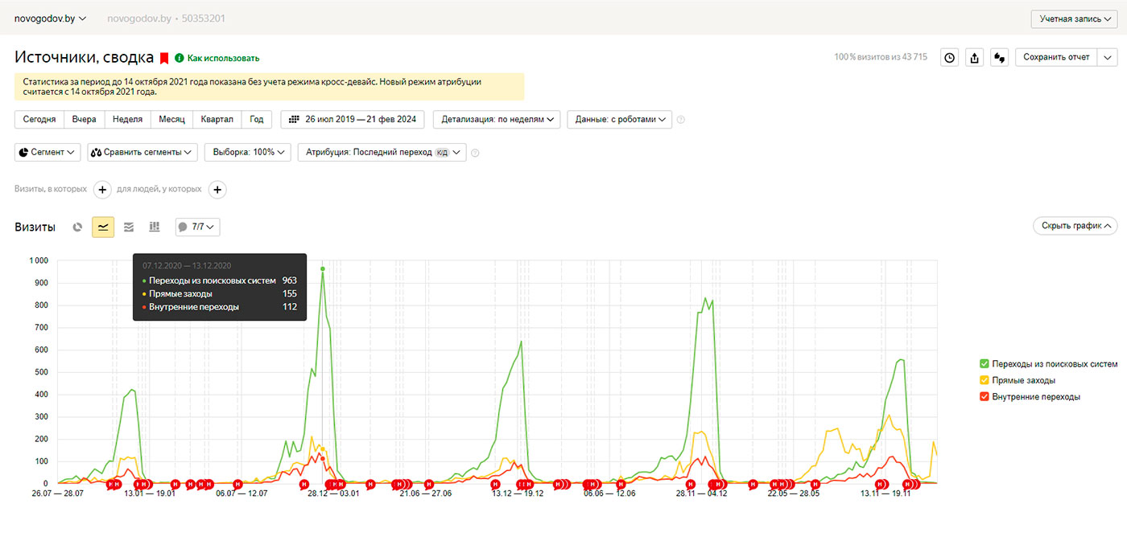Toggle 'Прямые заходы' legend checkbox
The width and height of the screenshot is (1127, 557).
pos(985,380)
